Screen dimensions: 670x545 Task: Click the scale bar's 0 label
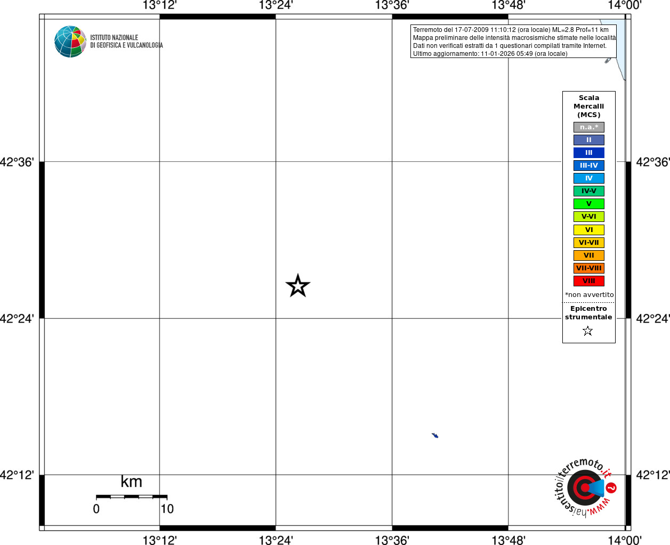[96, 509]
